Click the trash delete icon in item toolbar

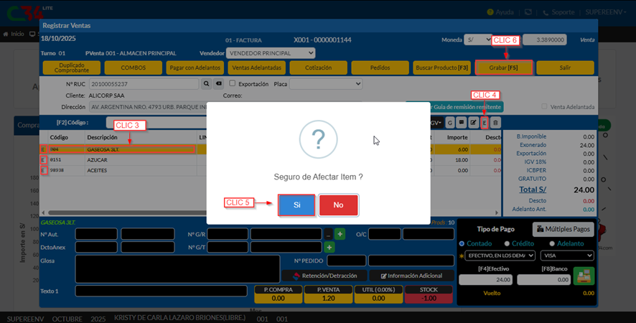tap(495, 123)
